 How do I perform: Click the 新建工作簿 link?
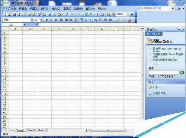click(159, 93)
